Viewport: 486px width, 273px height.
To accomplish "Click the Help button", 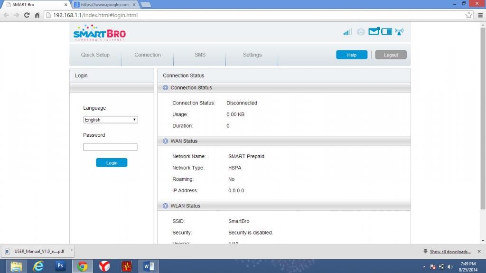I will 352,55.
